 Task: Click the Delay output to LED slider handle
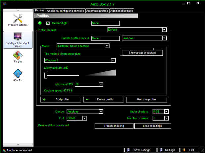(x=46, y=76)
